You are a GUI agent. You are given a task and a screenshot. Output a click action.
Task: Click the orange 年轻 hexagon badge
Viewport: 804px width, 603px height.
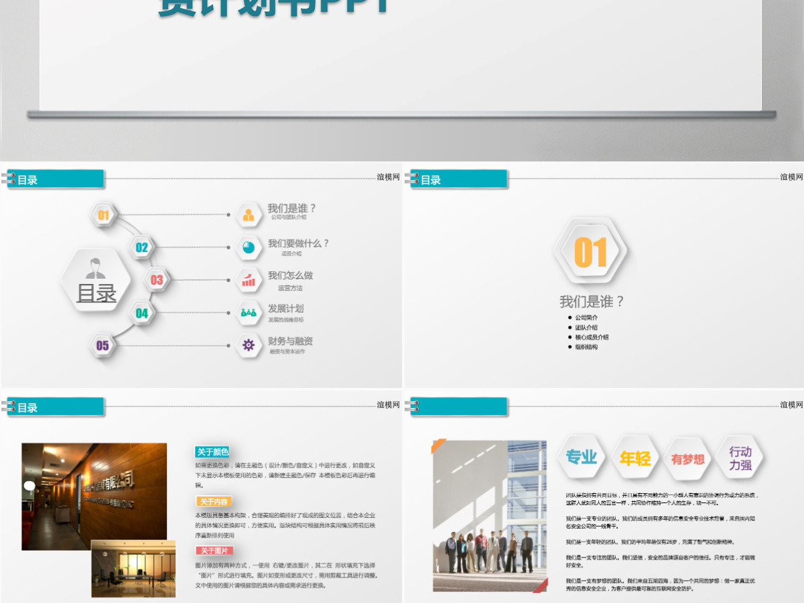point(634,458)
